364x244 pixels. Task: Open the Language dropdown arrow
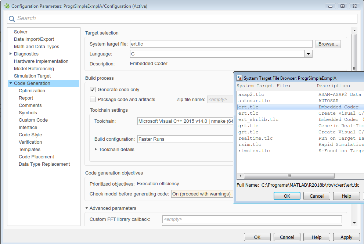[x=308, y=54]
